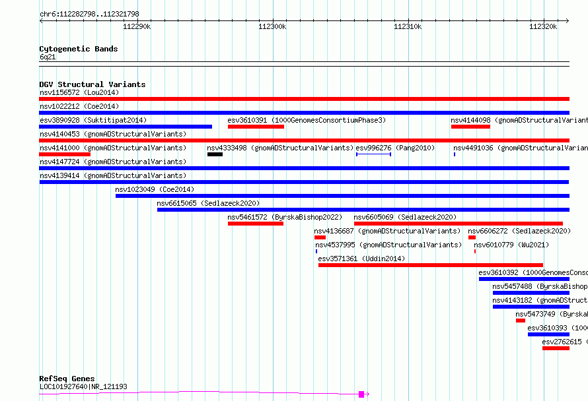588x401 pixels.
Task: Open nsv4147724 gnomAD variant label
Action: click(113, 162)
